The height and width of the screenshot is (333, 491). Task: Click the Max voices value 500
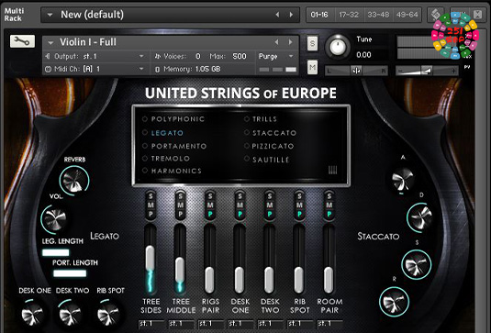point(240,56)
